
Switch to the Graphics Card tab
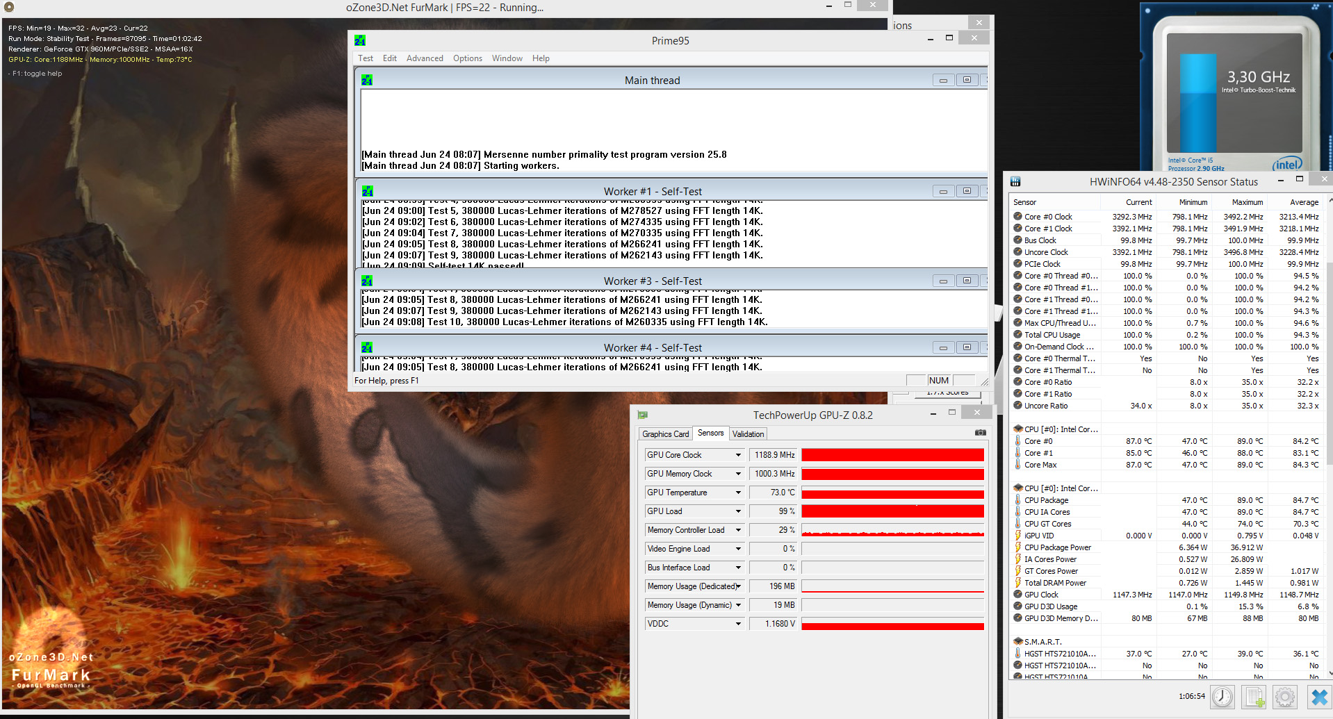[665, 434]
